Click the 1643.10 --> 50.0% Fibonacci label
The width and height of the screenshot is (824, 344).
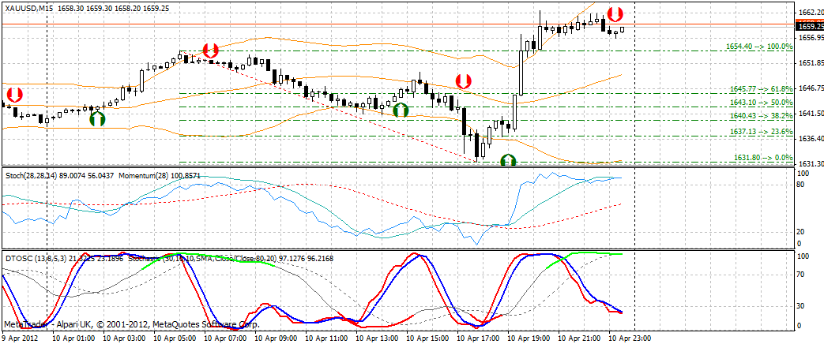pos(762,103)
